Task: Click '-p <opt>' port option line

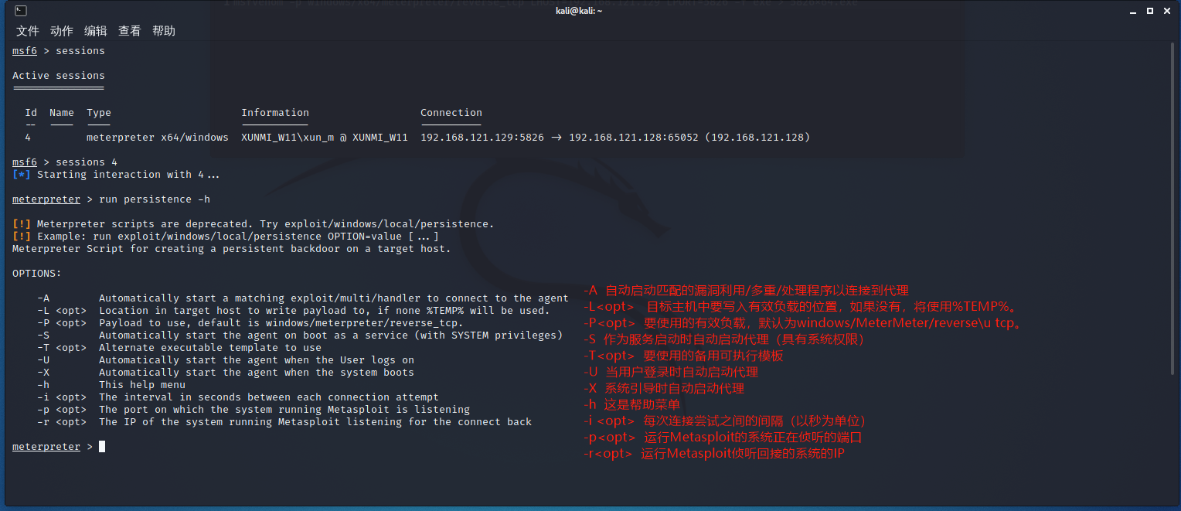Action: coord(254,410)
